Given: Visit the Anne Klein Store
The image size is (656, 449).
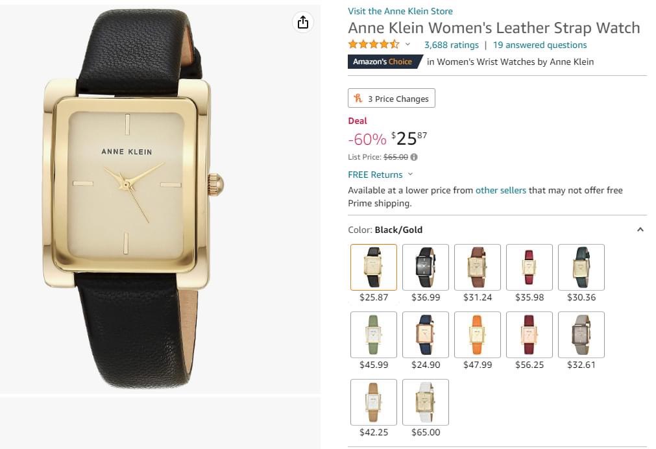Looking at the screenshot, I should (400, 11).
